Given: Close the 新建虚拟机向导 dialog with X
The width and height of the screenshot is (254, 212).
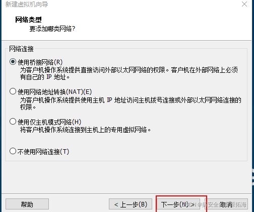Looking at the screenshot, I should [244, 4].
